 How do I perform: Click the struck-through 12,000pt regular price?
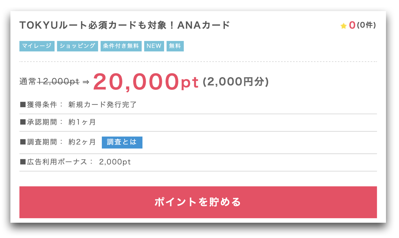58,82
